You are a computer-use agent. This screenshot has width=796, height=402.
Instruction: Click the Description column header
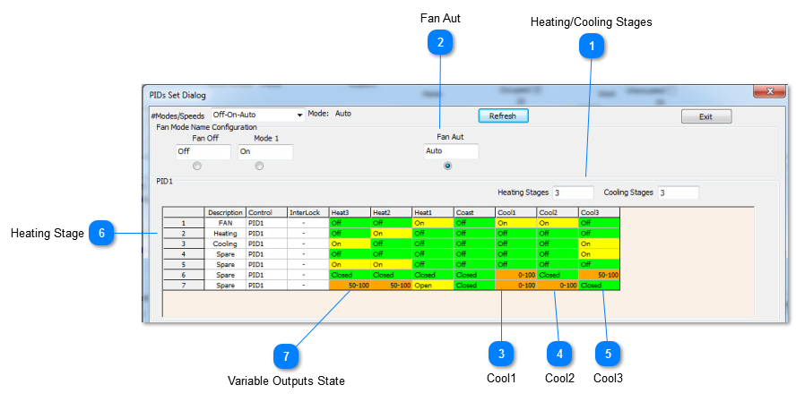tap(225, 212)
